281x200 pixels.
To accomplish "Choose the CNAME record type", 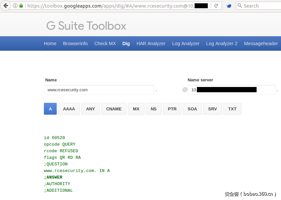I will click(114, 109).
